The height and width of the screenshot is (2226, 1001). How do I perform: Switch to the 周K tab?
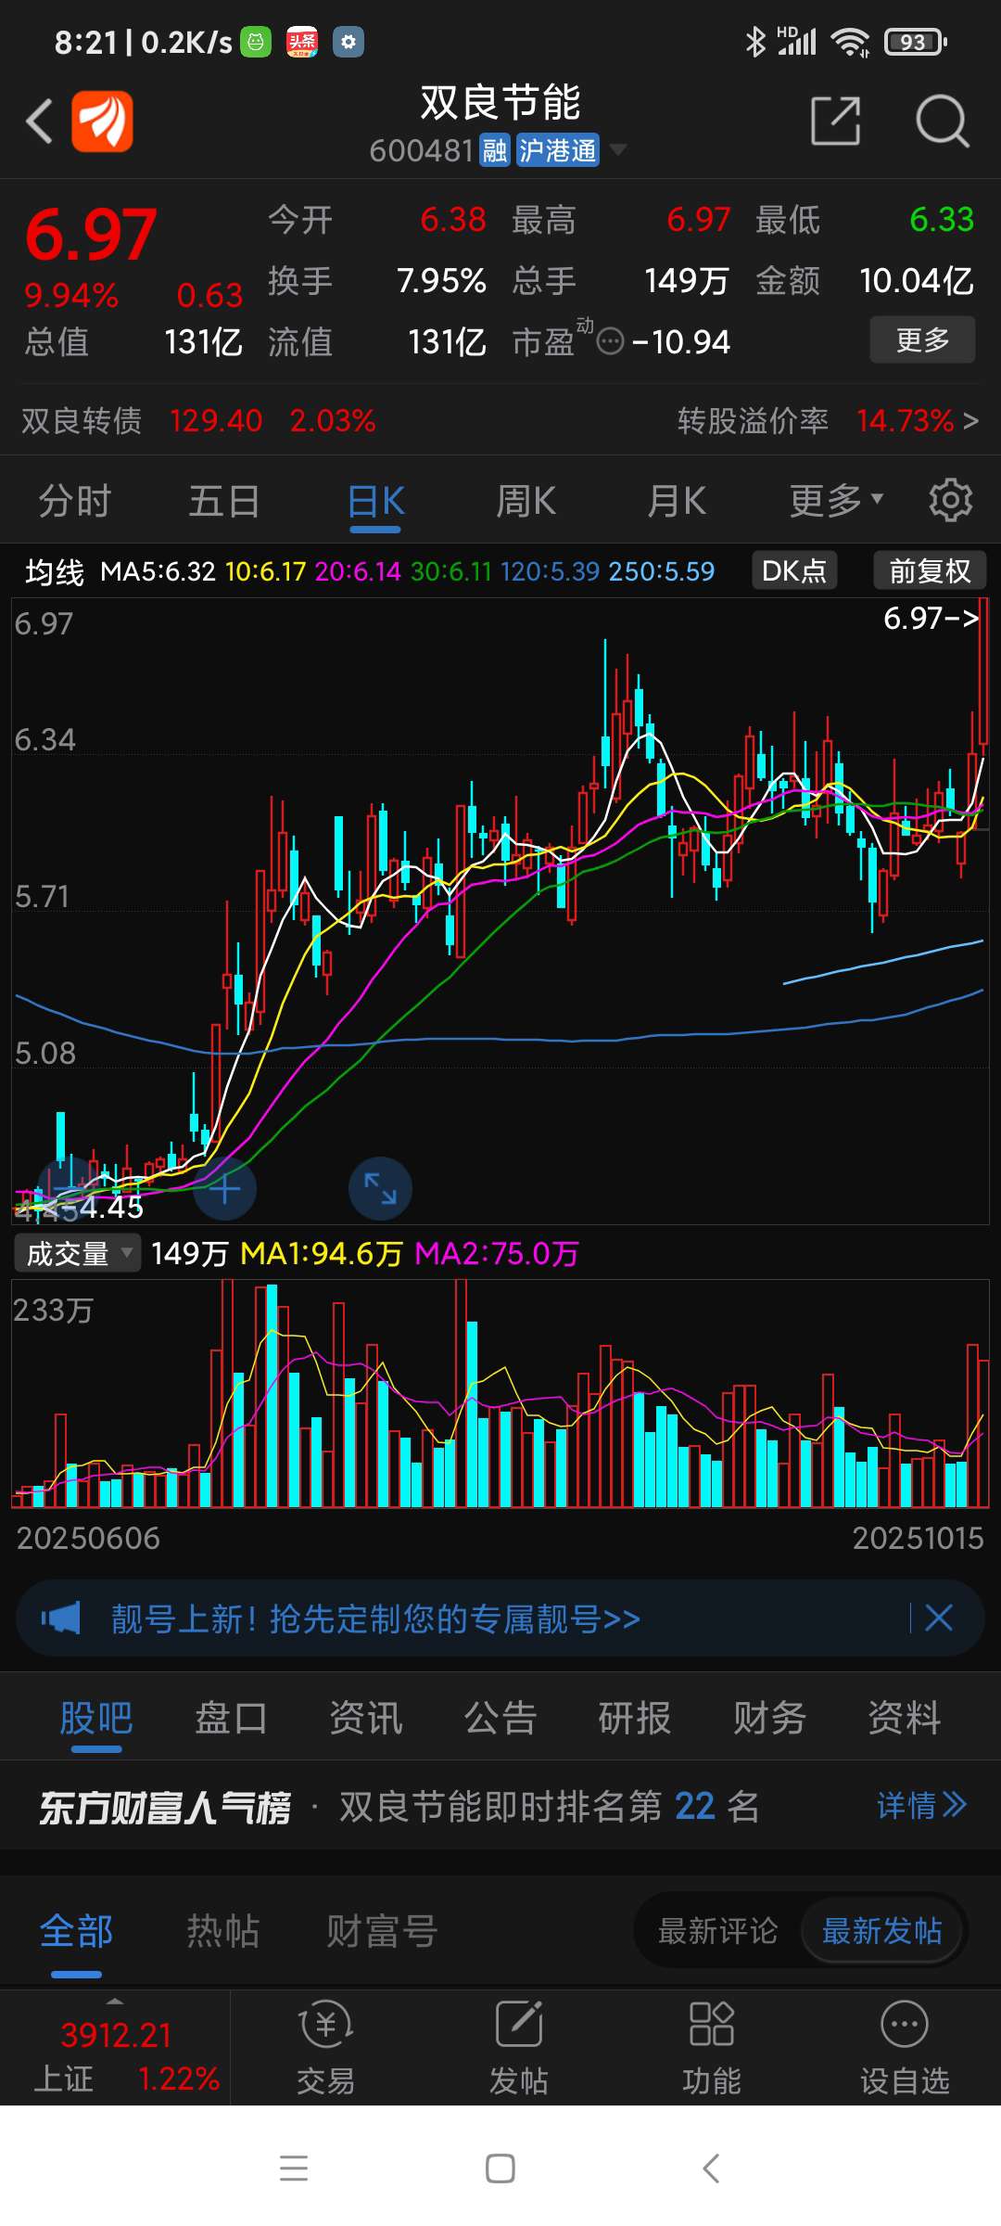526,501
